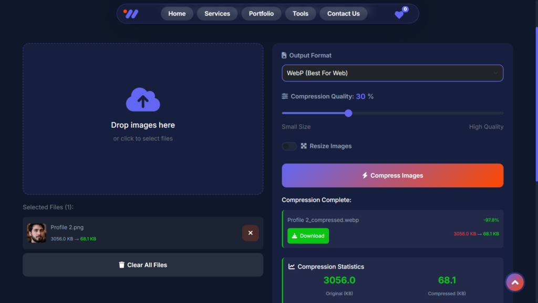Select Tools in the navigation bar
The image size is (538, 303).
(301, 14)
